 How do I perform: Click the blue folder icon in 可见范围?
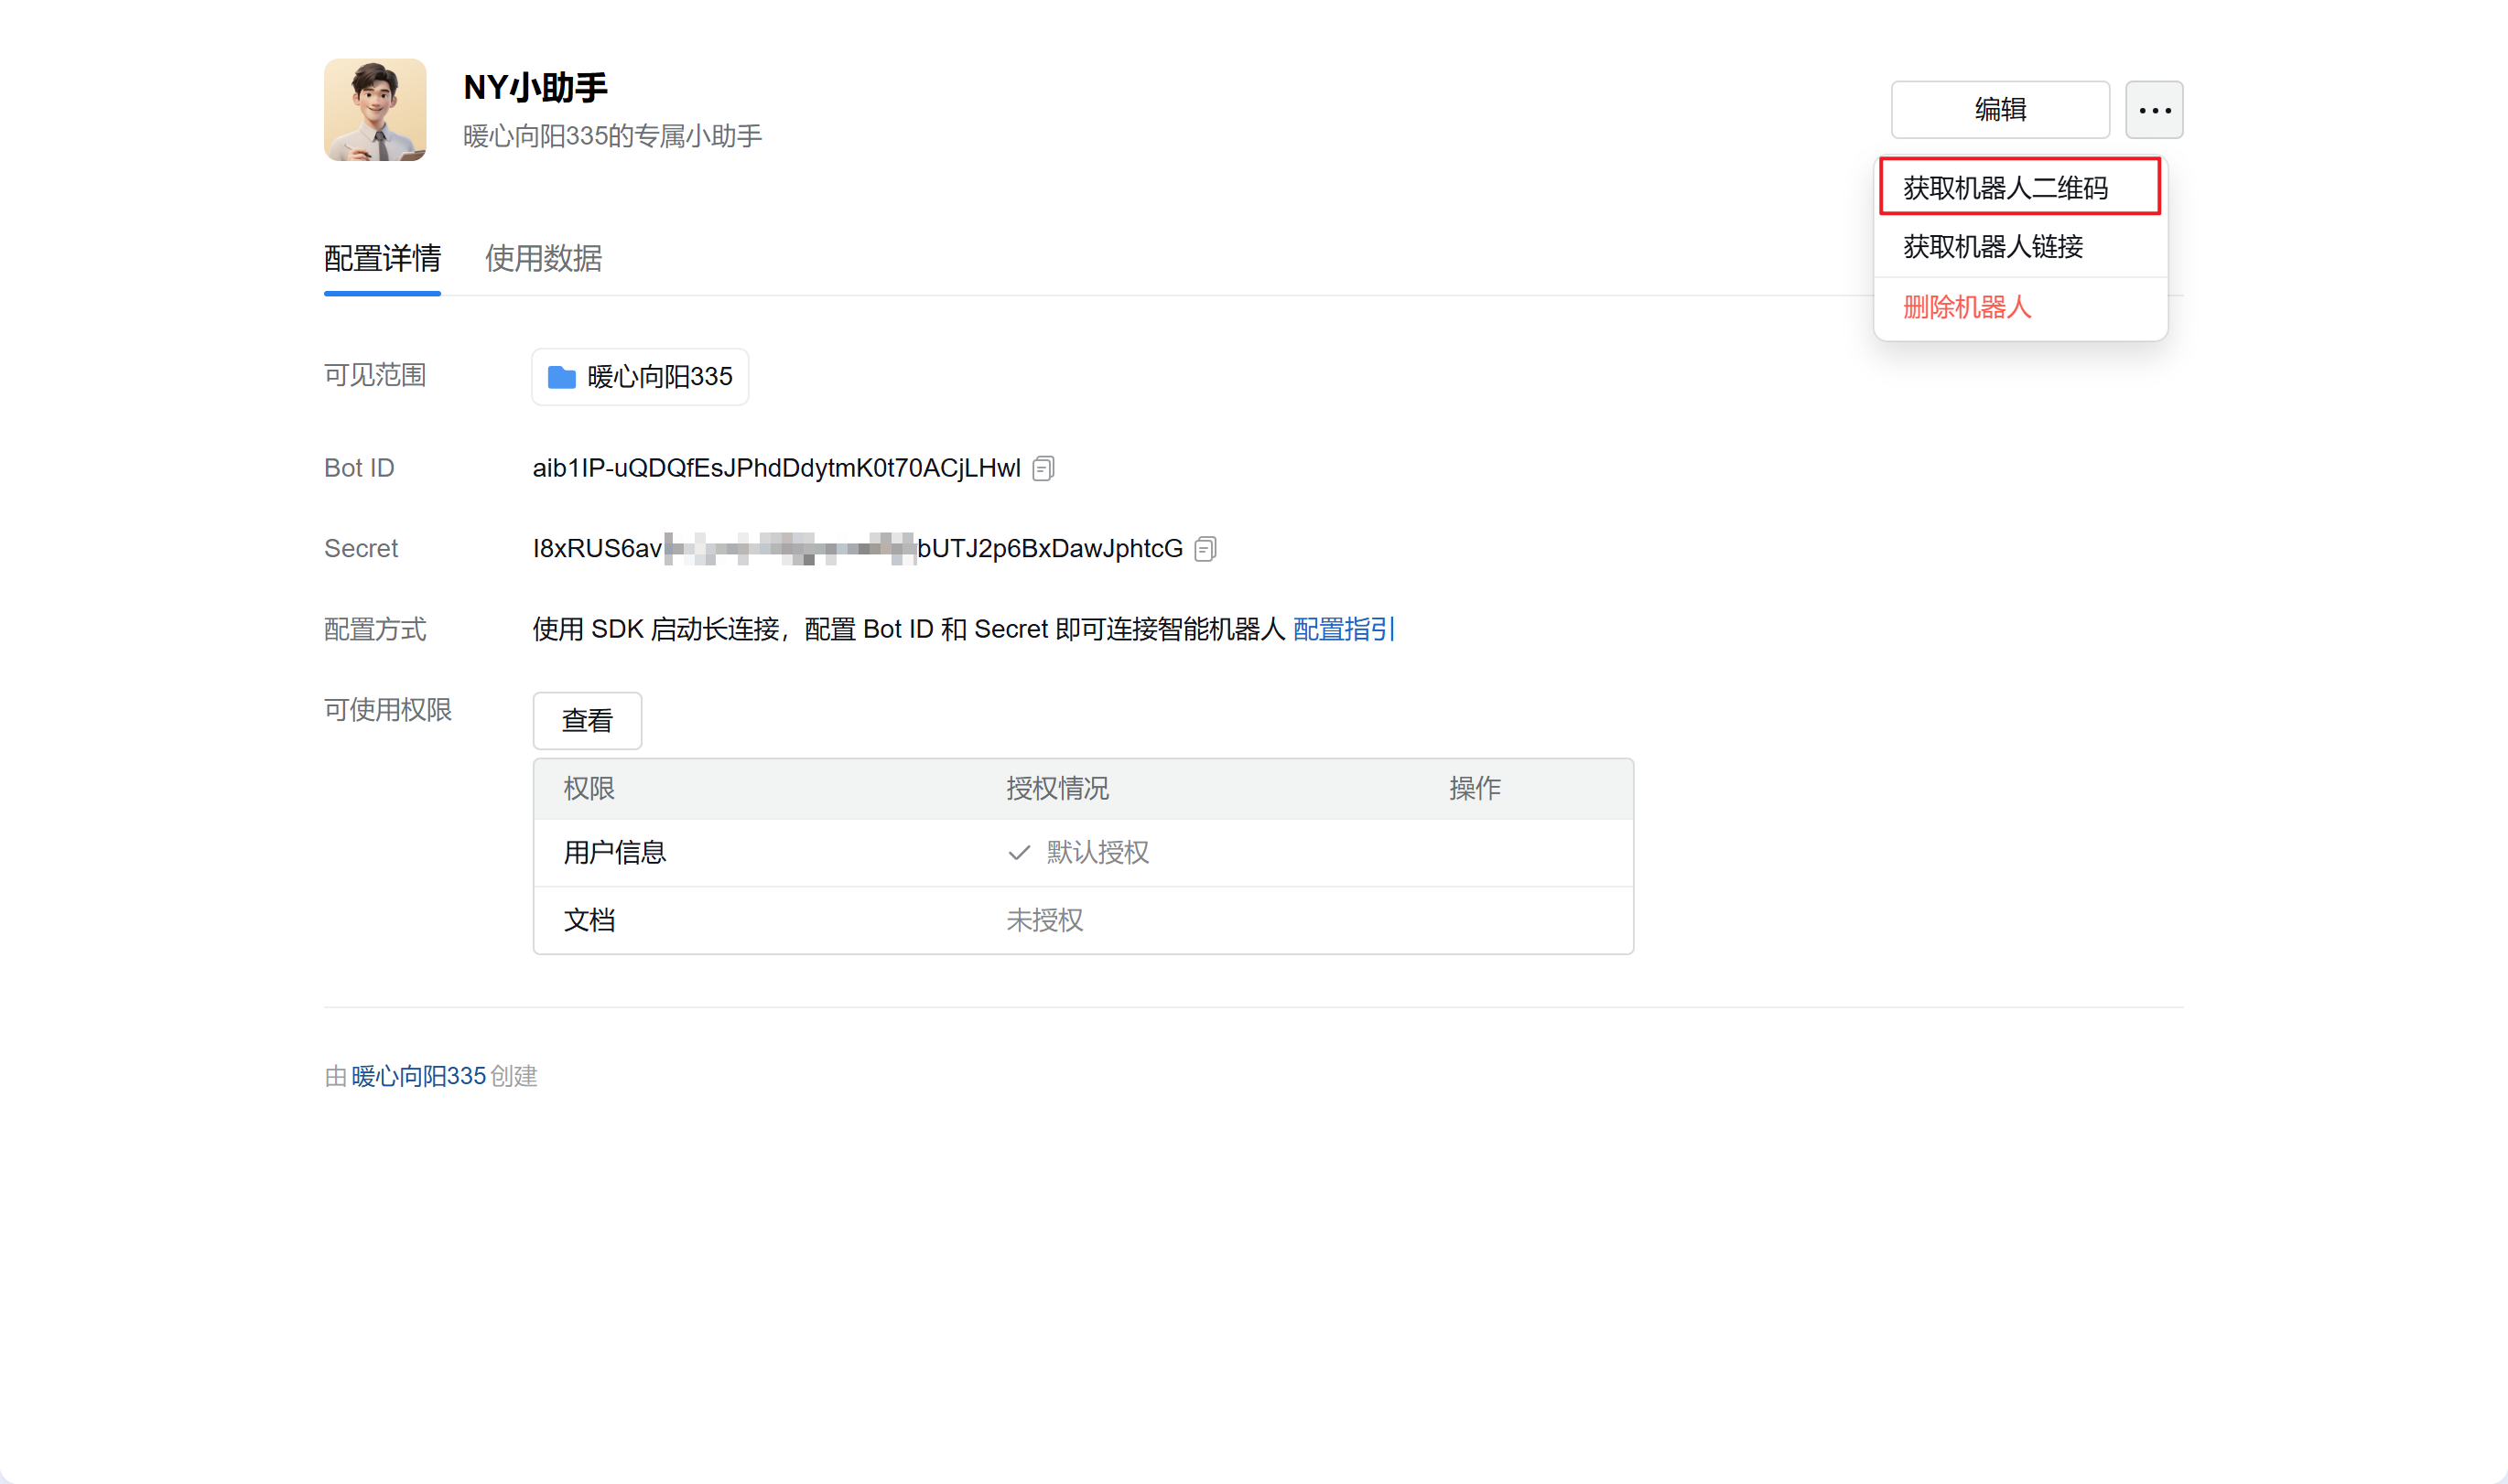[561, 377]
